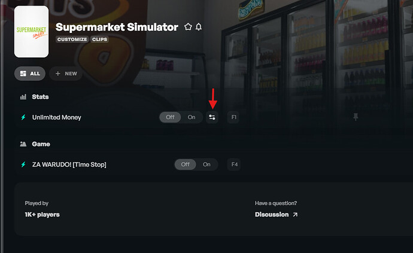Click the lightning bolt beside ZA WARUDO
Screen dimensions: 413x253
[23, 164]
